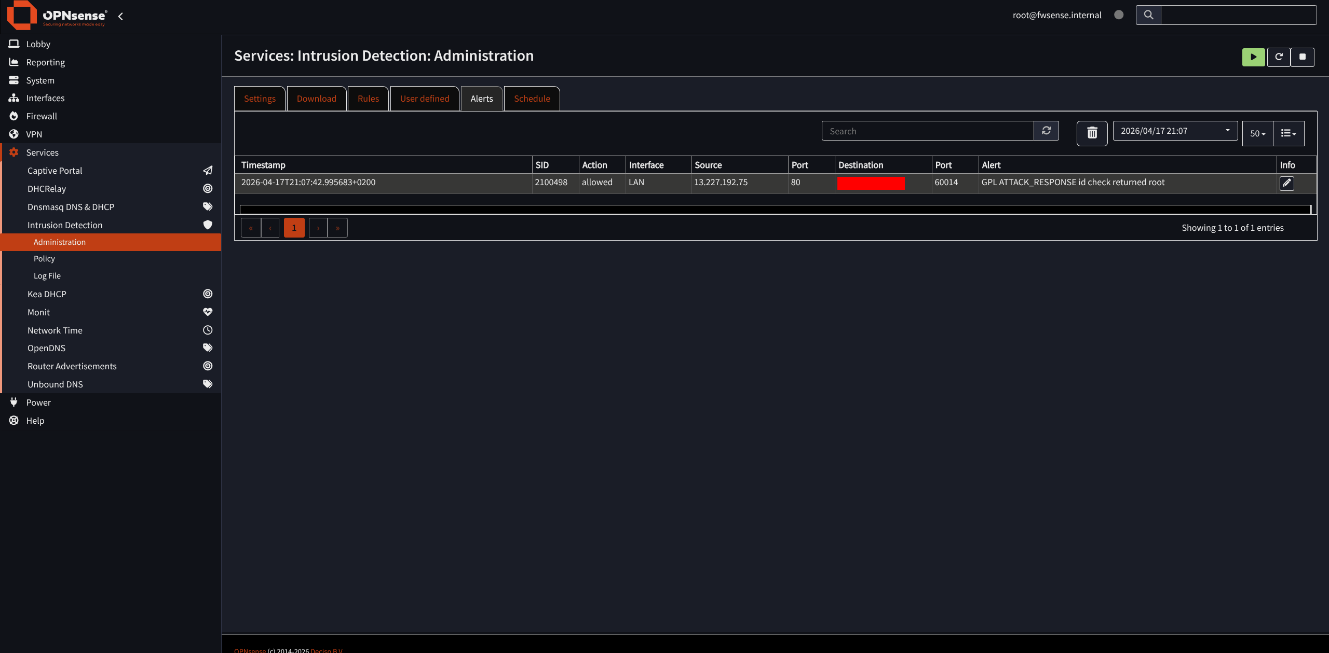Collapse the sidebar with the chevron arrow
The image size is (1329, 653).
coord(120,17)
